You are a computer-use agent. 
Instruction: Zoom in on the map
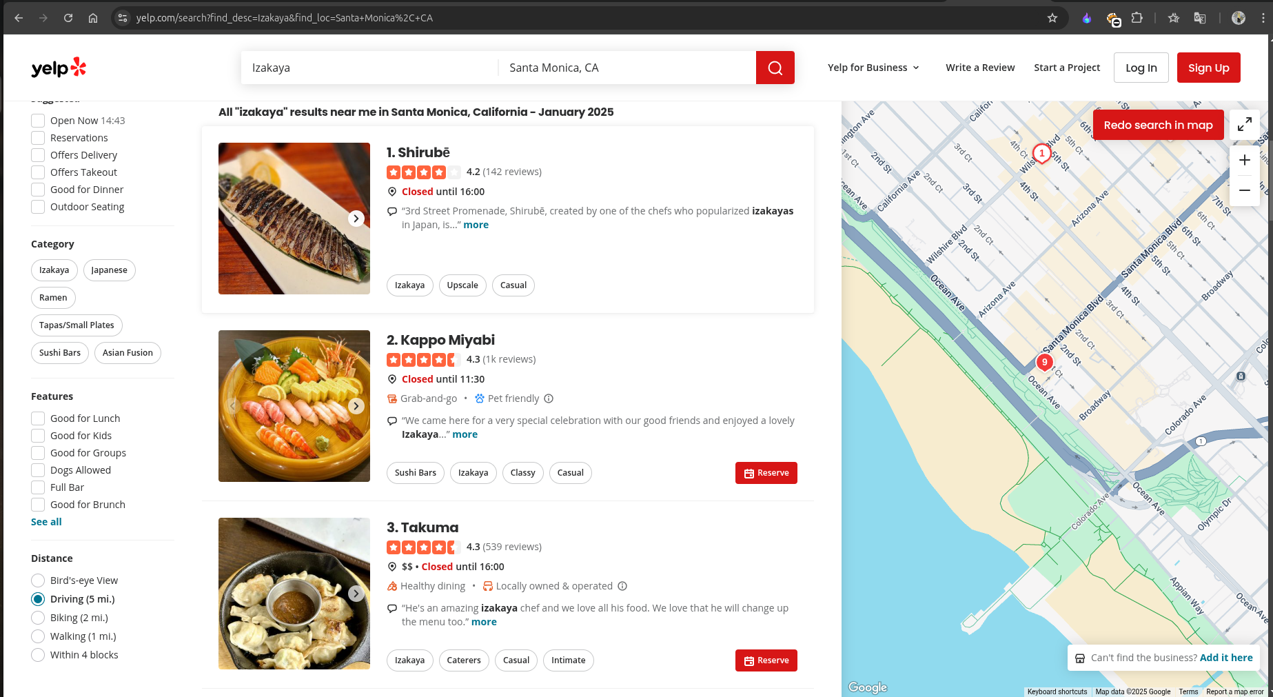click(1244, 160)
